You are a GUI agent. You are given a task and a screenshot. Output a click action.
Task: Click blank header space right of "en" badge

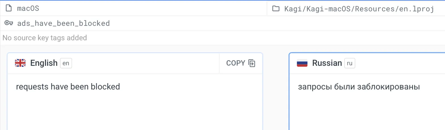coord(145,63)
